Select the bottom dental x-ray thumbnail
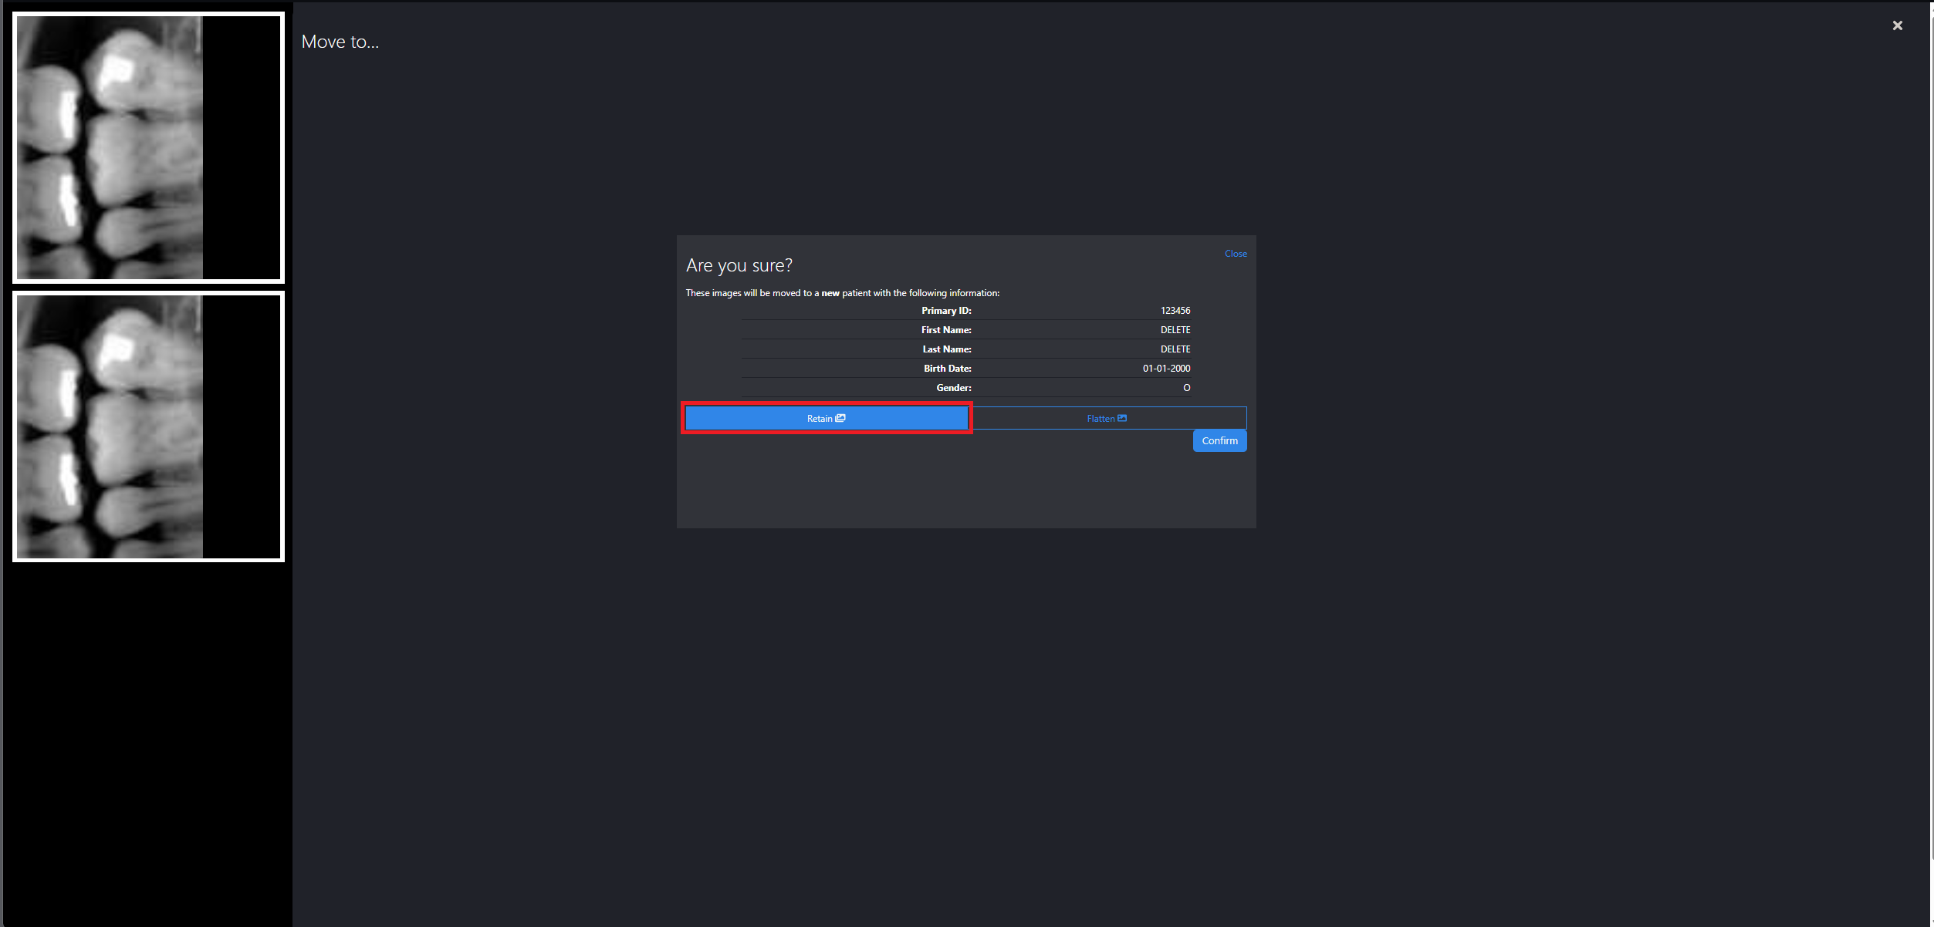Screen dimensions: 1934x927 pos(148,426)
